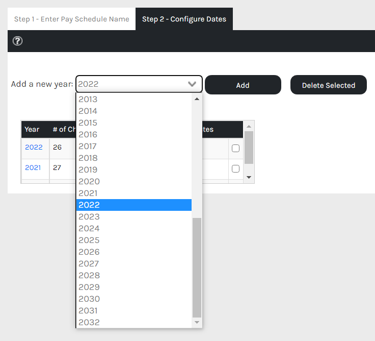Select the Step 2 - Configure Dates tab
The height and width of the screenshot is (341, 375).
click(184, 19)
